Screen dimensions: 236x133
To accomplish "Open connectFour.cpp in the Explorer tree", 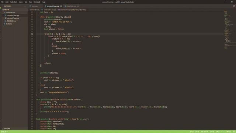I will point(13,16).
